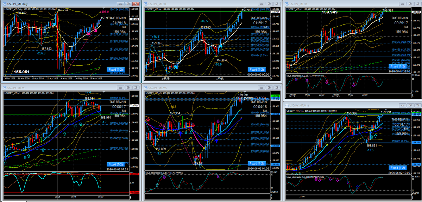
Task: Click the 159.986 peak label on M15 chart
Action: pos(352,113)
